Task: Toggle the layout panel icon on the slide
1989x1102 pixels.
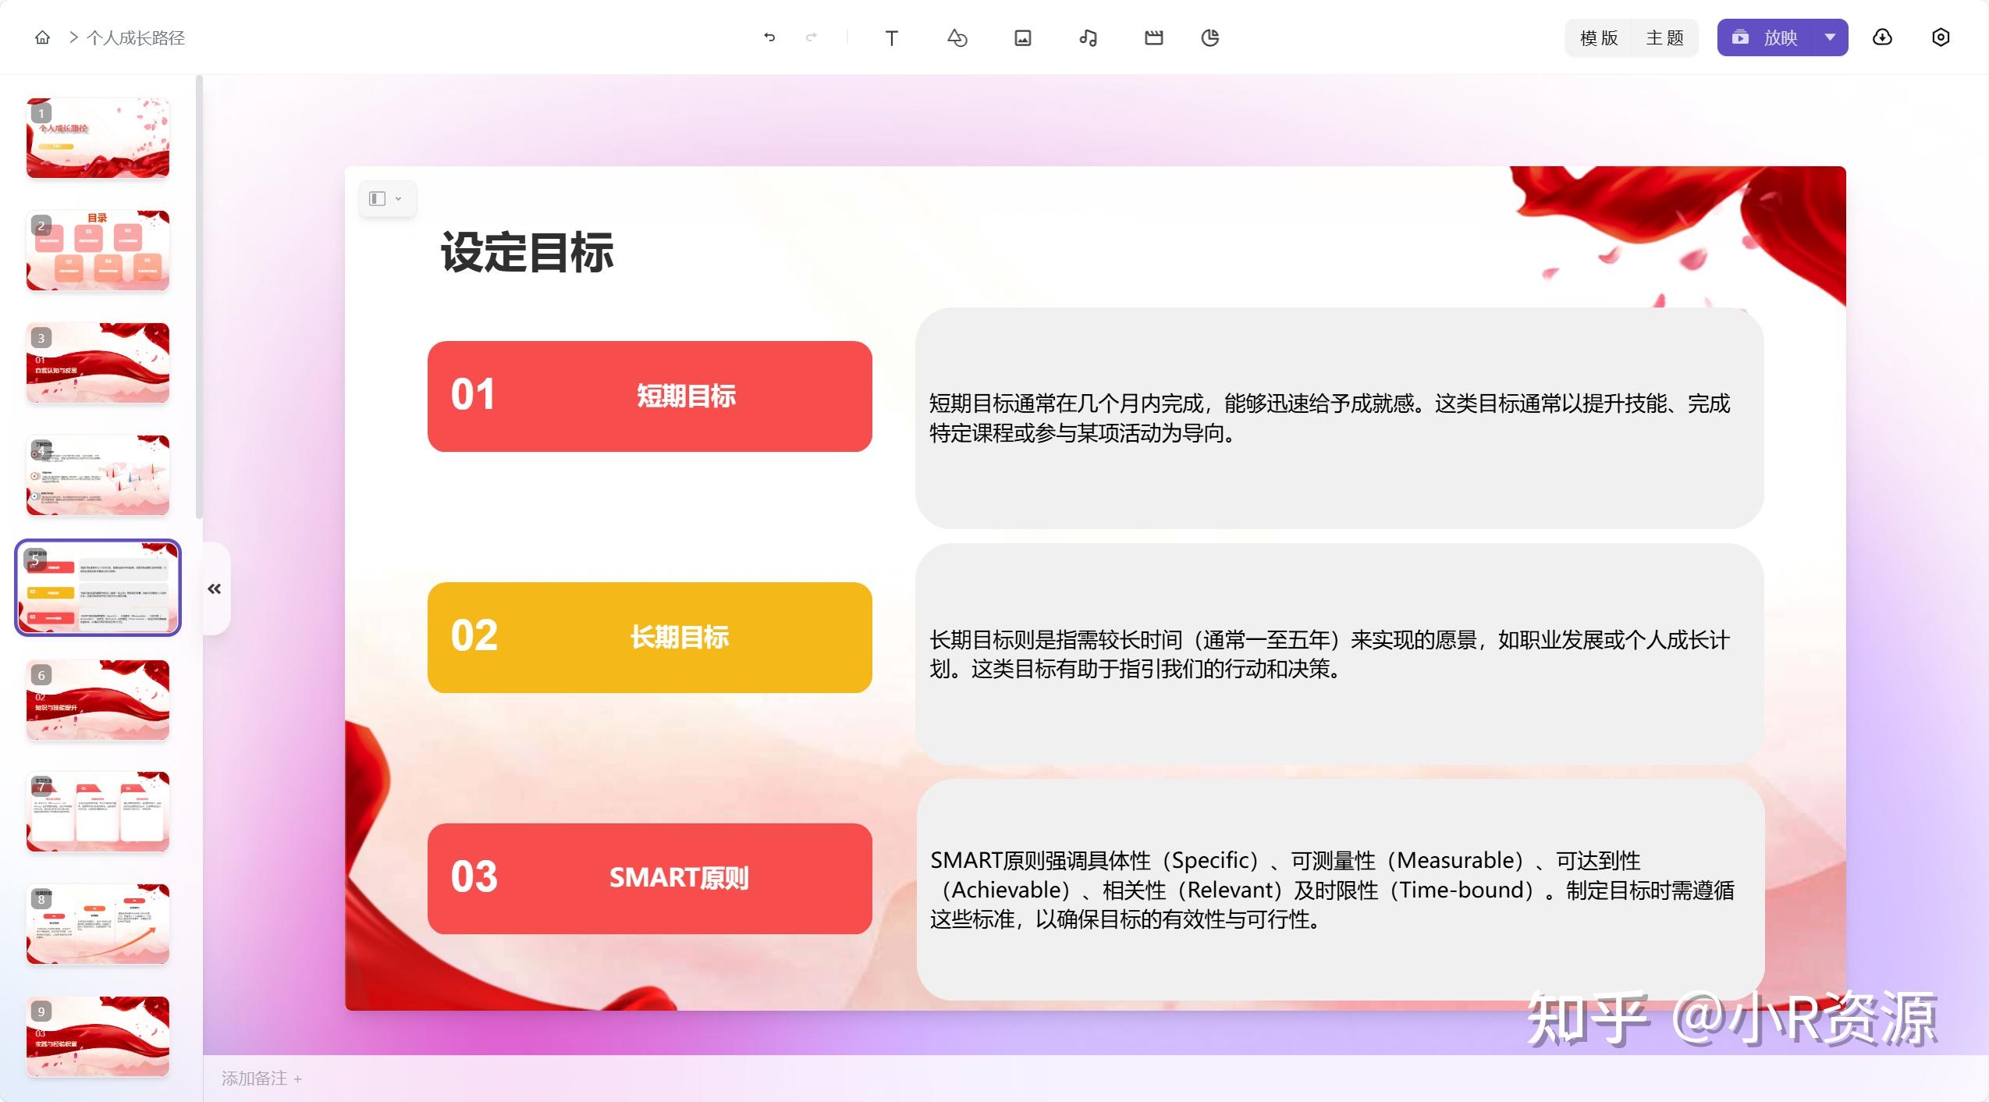Action: (x=378, y=198)
